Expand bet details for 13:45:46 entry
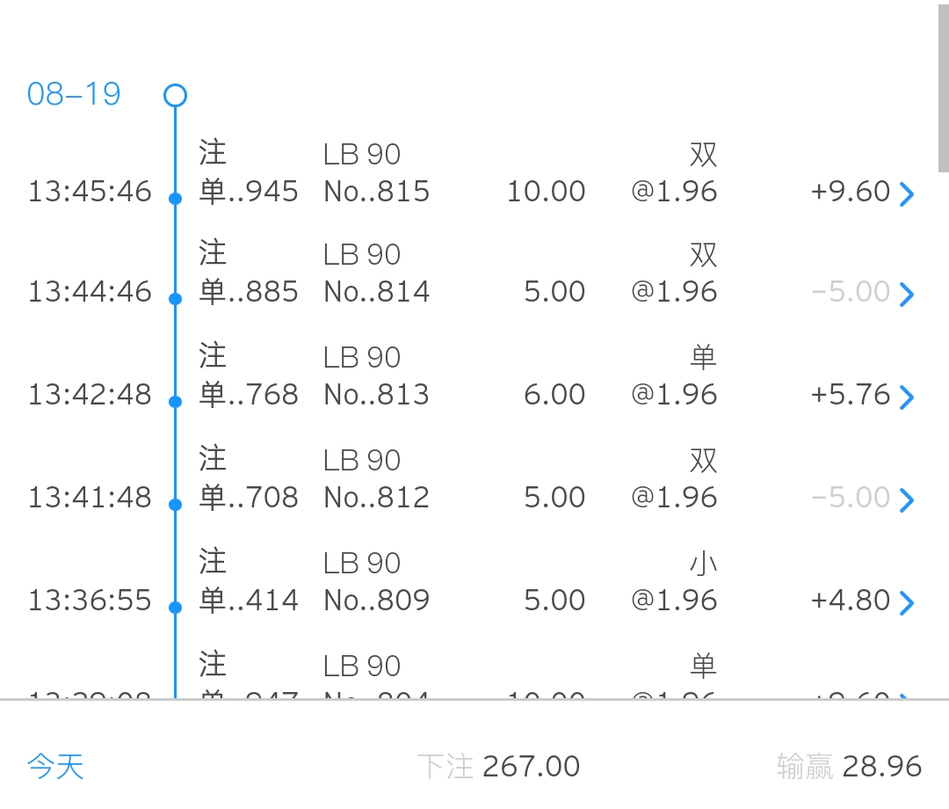The width and height of the screenshot is (949, 809). coord(907,193)
